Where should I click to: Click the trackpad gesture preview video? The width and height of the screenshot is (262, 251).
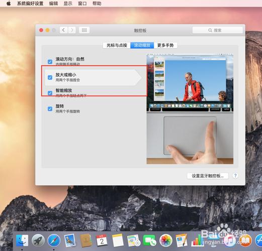pos(190,109)
